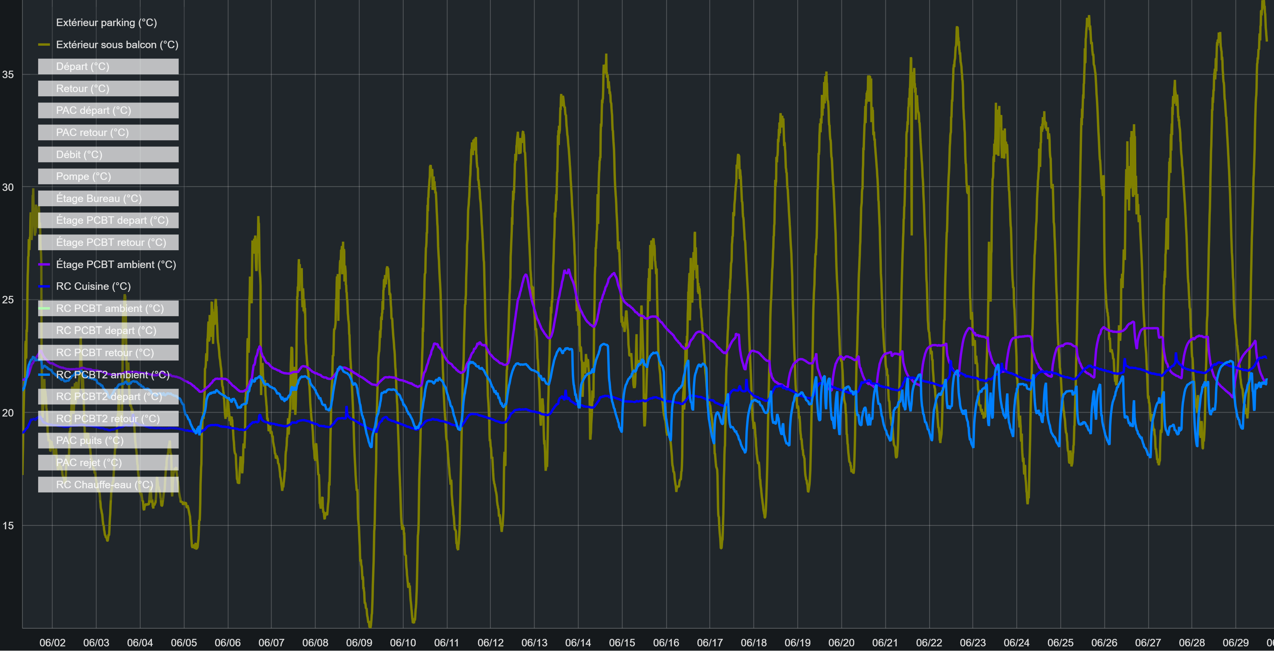This screenshot has width=1274, height=651.
Task: Toggle RC PCBT depart (°C) entry
Action: pos(106,330)
